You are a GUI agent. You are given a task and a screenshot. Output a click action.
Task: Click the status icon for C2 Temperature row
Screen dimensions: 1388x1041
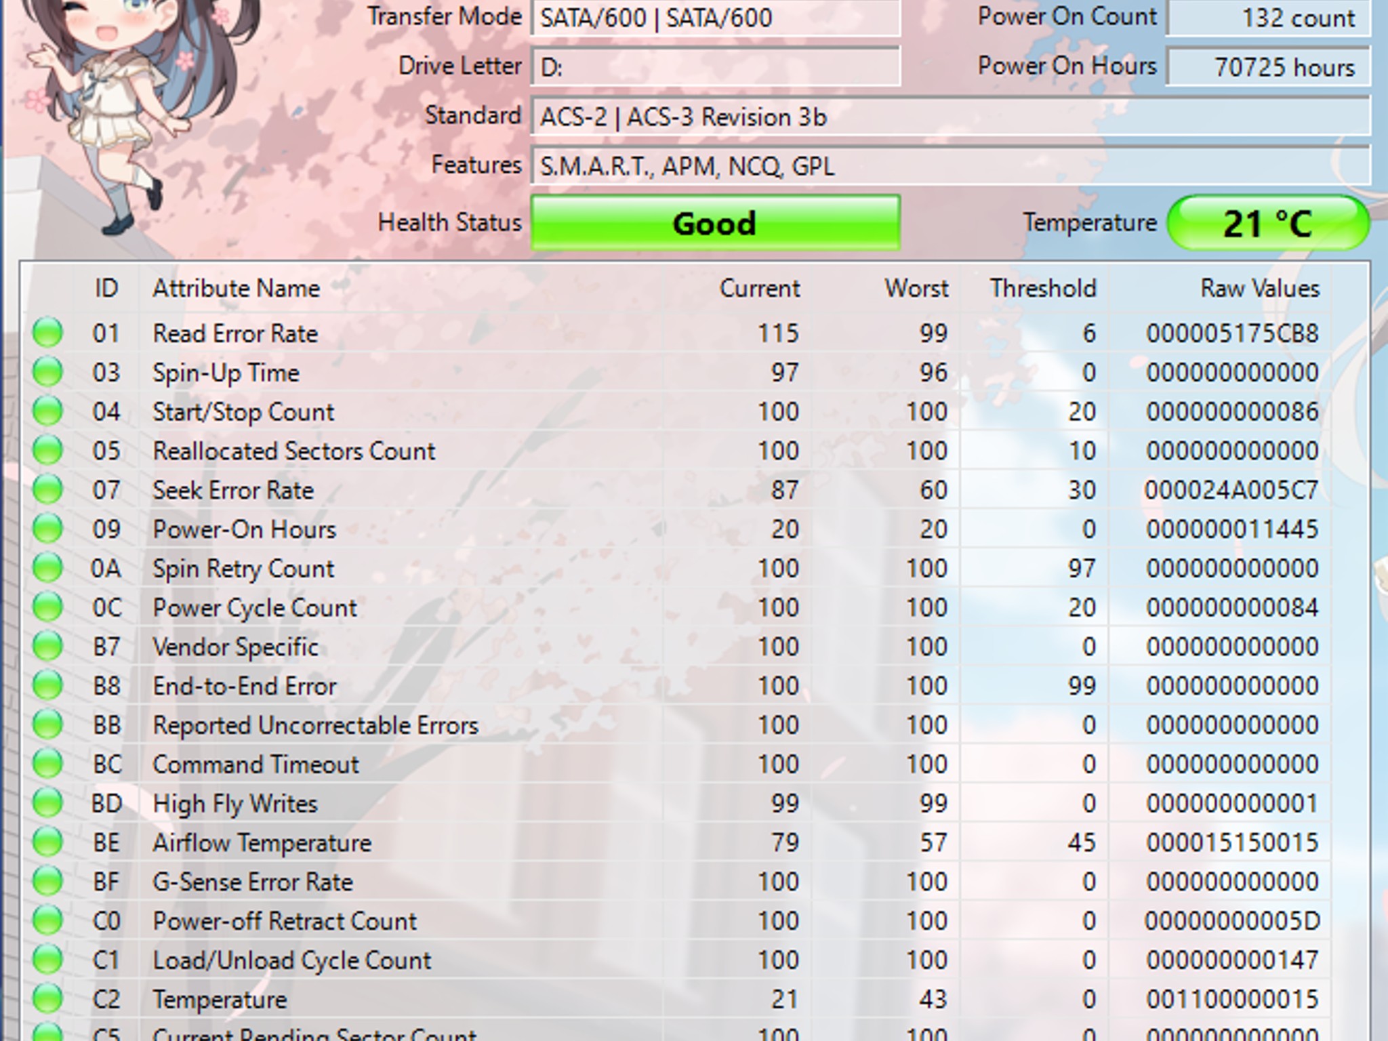48,999
